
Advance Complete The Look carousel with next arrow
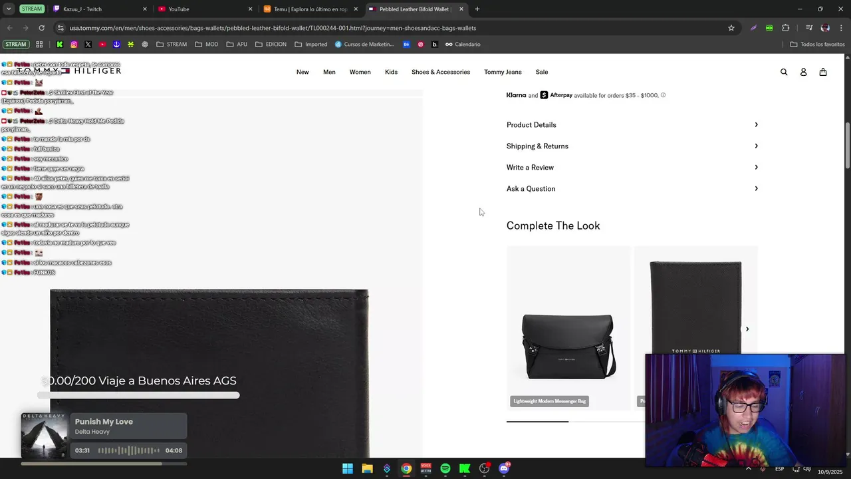747,329
